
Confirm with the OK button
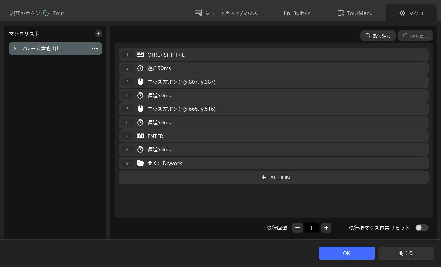(347, 253)
